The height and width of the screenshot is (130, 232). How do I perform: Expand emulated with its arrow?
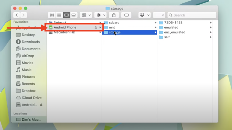(x=210, y=27)
